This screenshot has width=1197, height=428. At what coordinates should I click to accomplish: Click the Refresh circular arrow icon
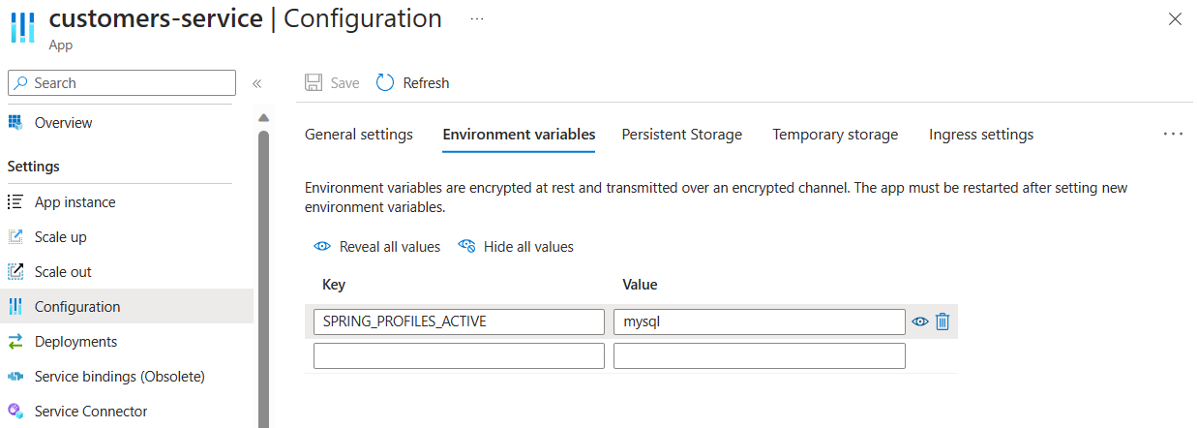(385, 83)
